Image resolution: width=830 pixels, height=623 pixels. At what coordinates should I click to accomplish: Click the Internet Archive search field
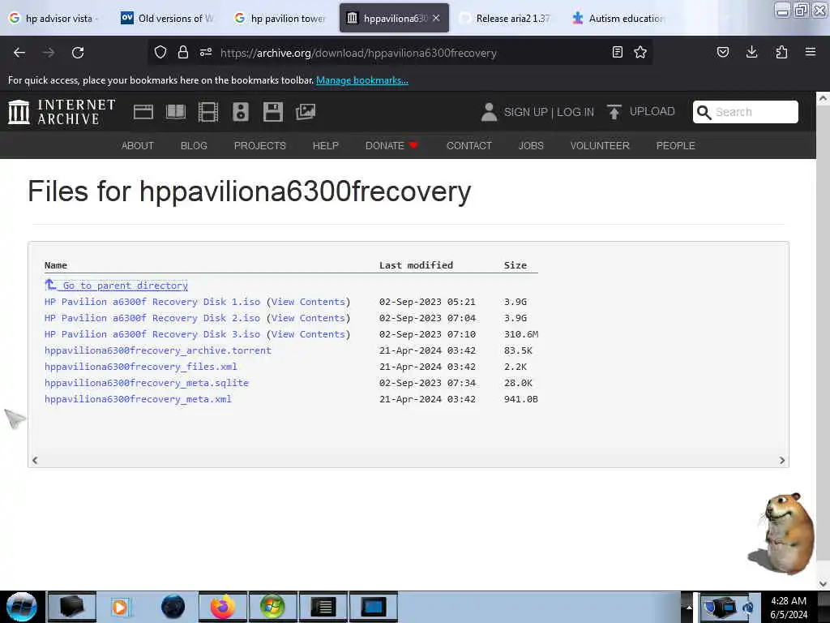tap(746, 112)
